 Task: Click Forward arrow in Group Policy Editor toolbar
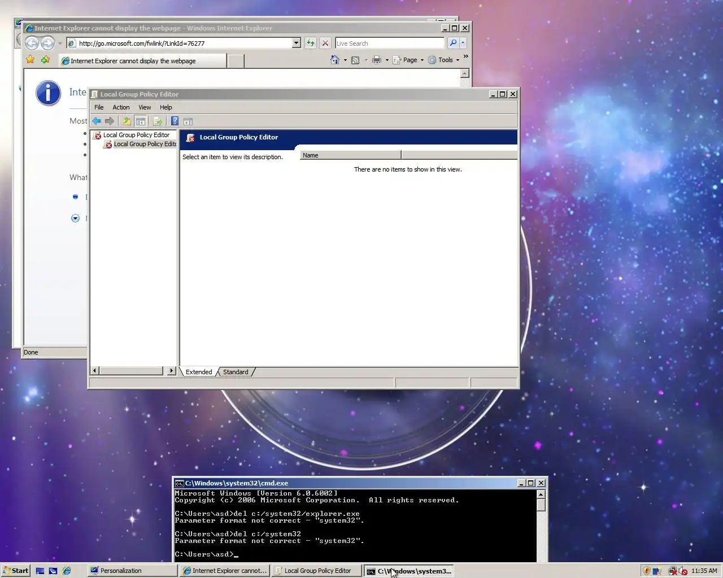tap(110, 121)
